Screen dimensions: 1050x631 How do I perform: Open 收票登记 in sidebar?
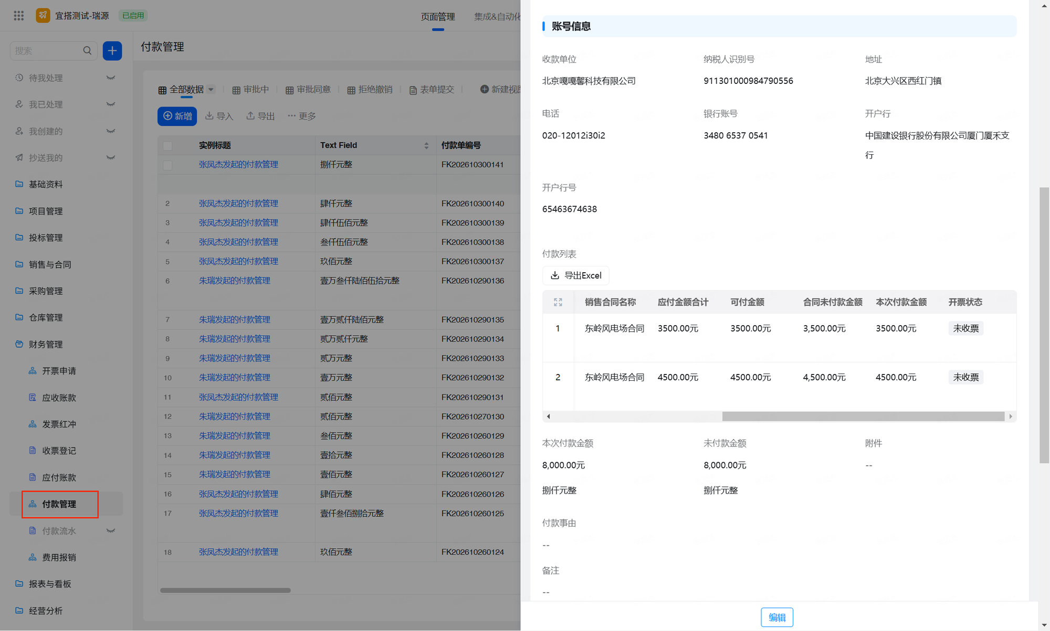pyautogui.click(x=59, y=451)
